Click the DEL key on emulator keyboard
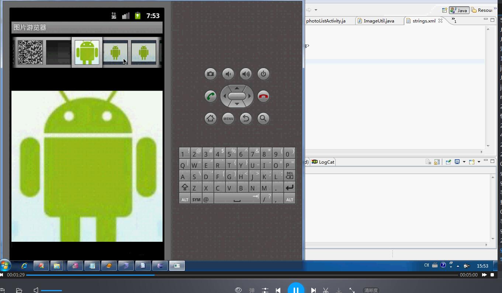 (290, 175)
